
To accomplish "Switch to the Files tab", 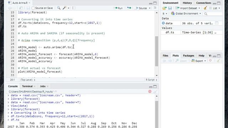I will [165, 55].
